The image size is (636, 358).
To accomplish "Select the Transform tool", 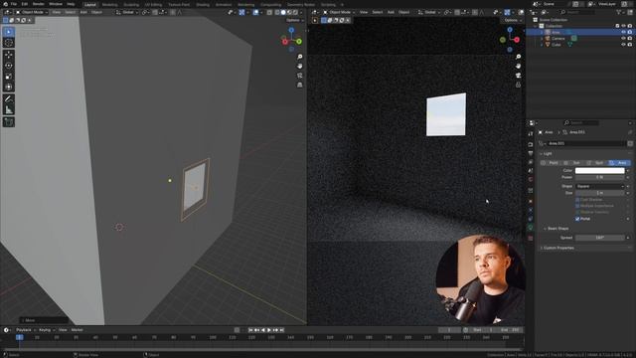I will [x=9, y=87].
